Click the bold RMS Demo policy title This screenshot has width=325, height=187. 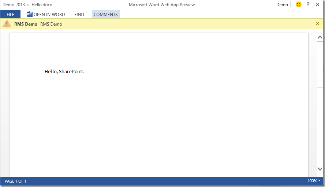click(x=26, y=24)
